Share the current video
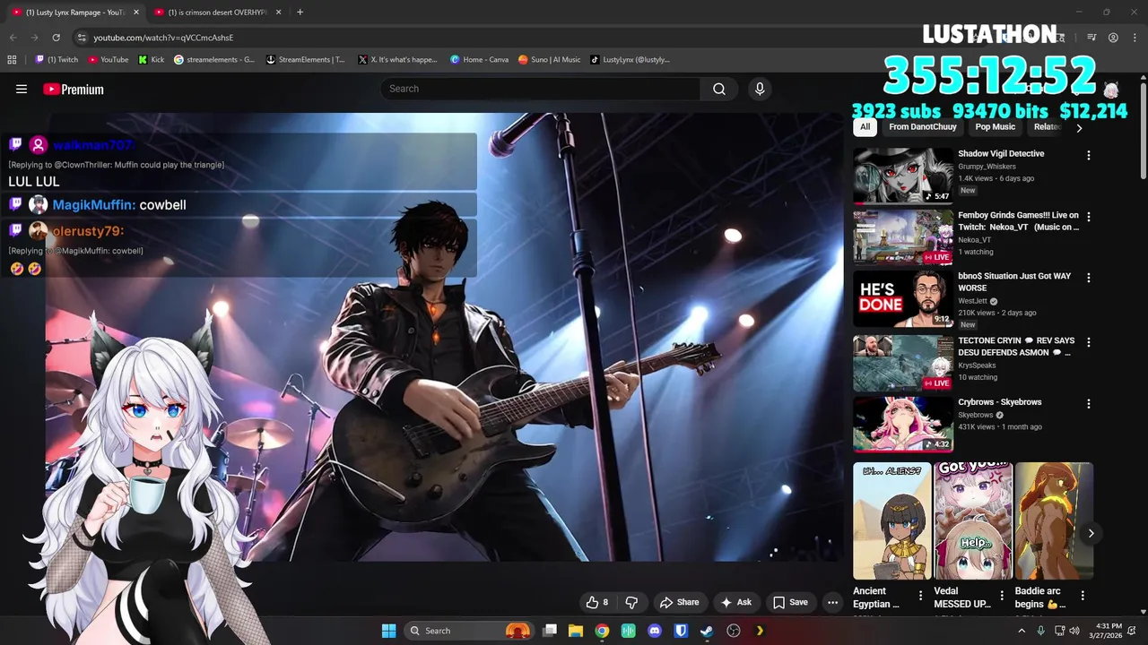The image size is (1148, 645). tap(679, 602)
